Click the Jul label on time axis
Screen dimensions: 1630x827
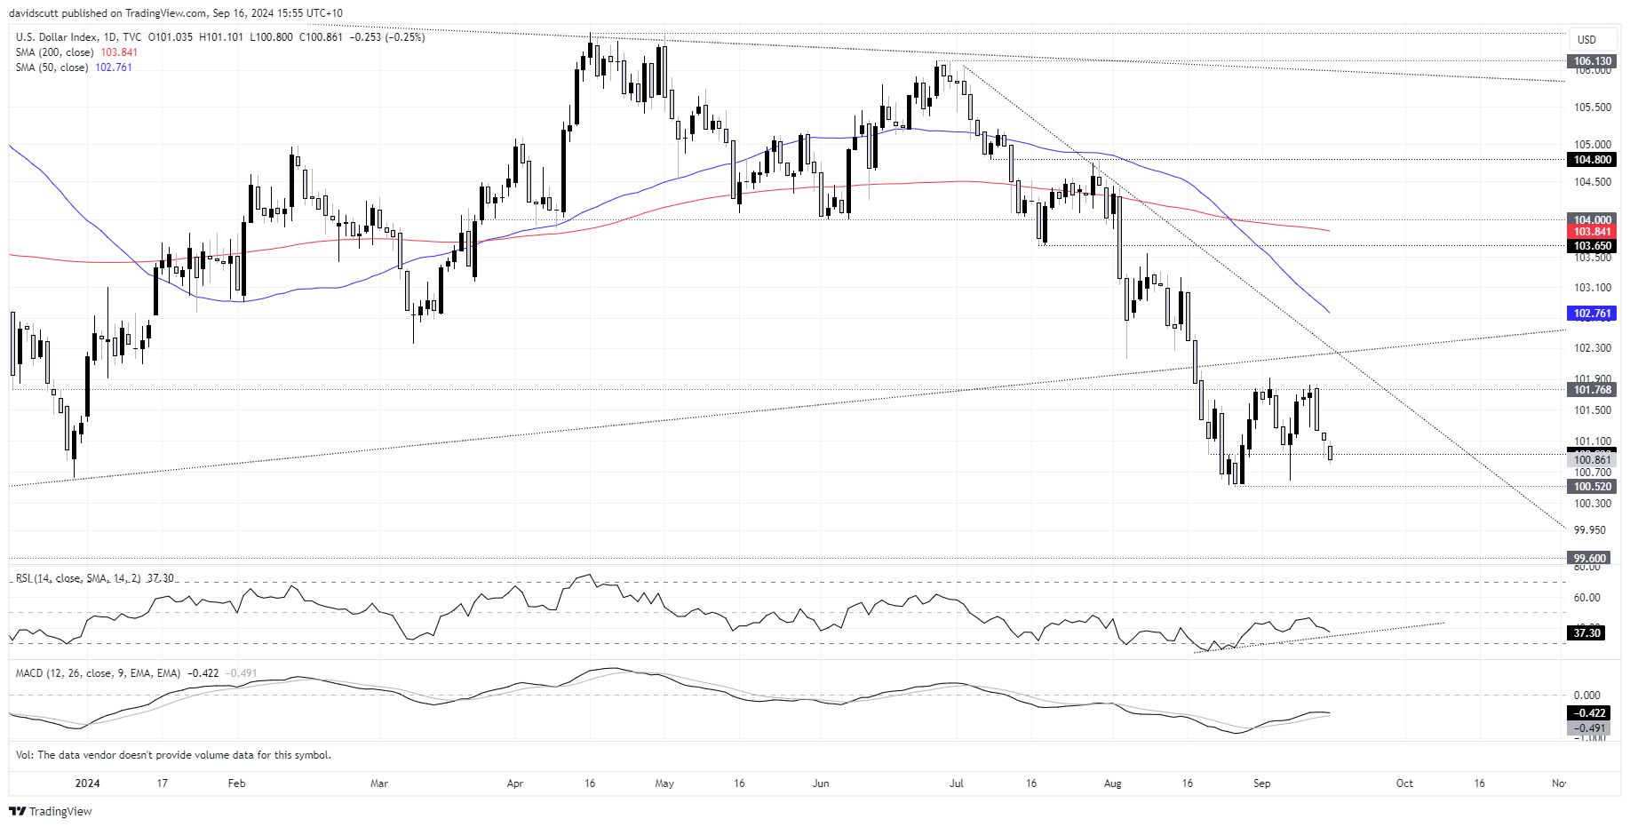click(957, 783)
